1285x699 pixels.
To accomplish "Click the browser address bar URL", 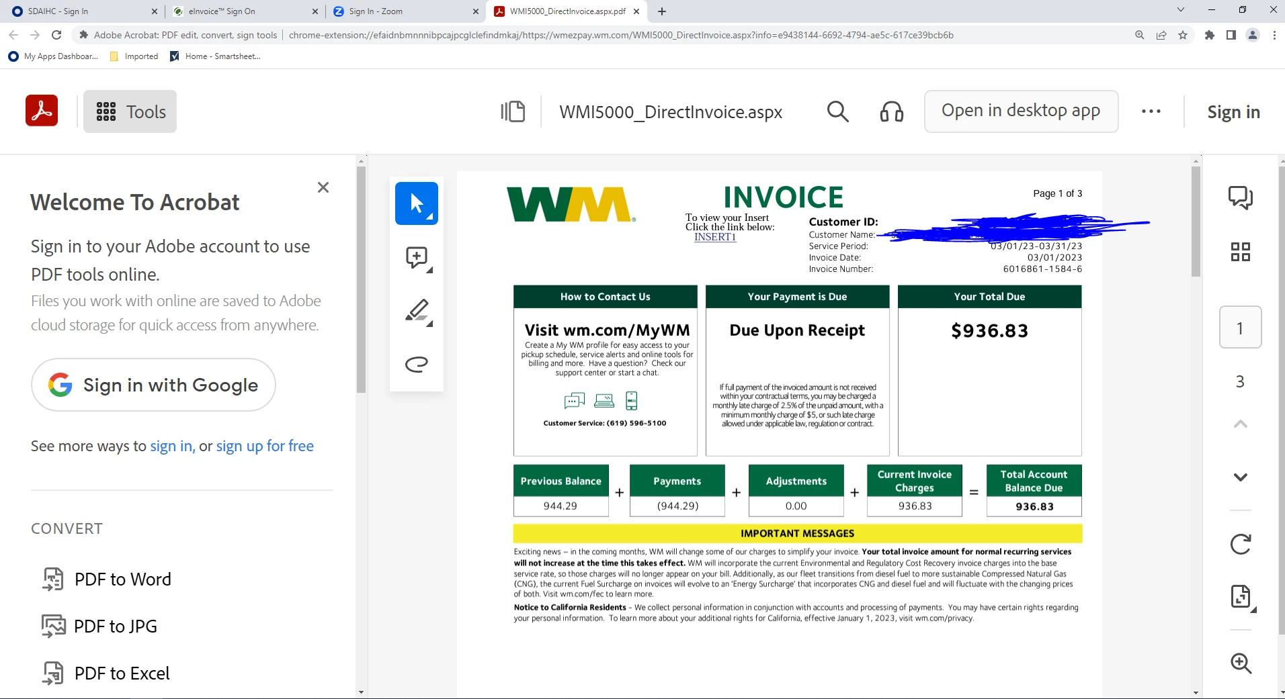I will coord(621,35).
